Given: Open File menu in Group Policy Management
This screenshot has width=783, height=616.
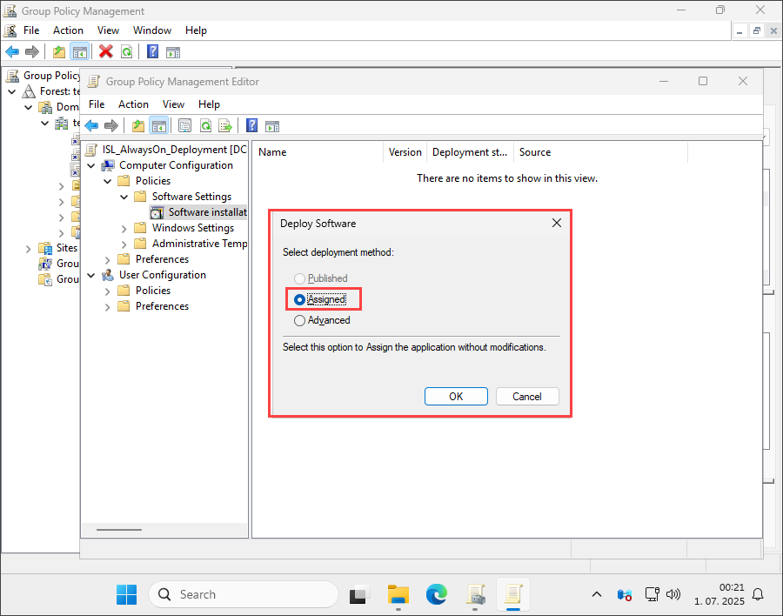Looking at the screenshot, I should point(31,30).
